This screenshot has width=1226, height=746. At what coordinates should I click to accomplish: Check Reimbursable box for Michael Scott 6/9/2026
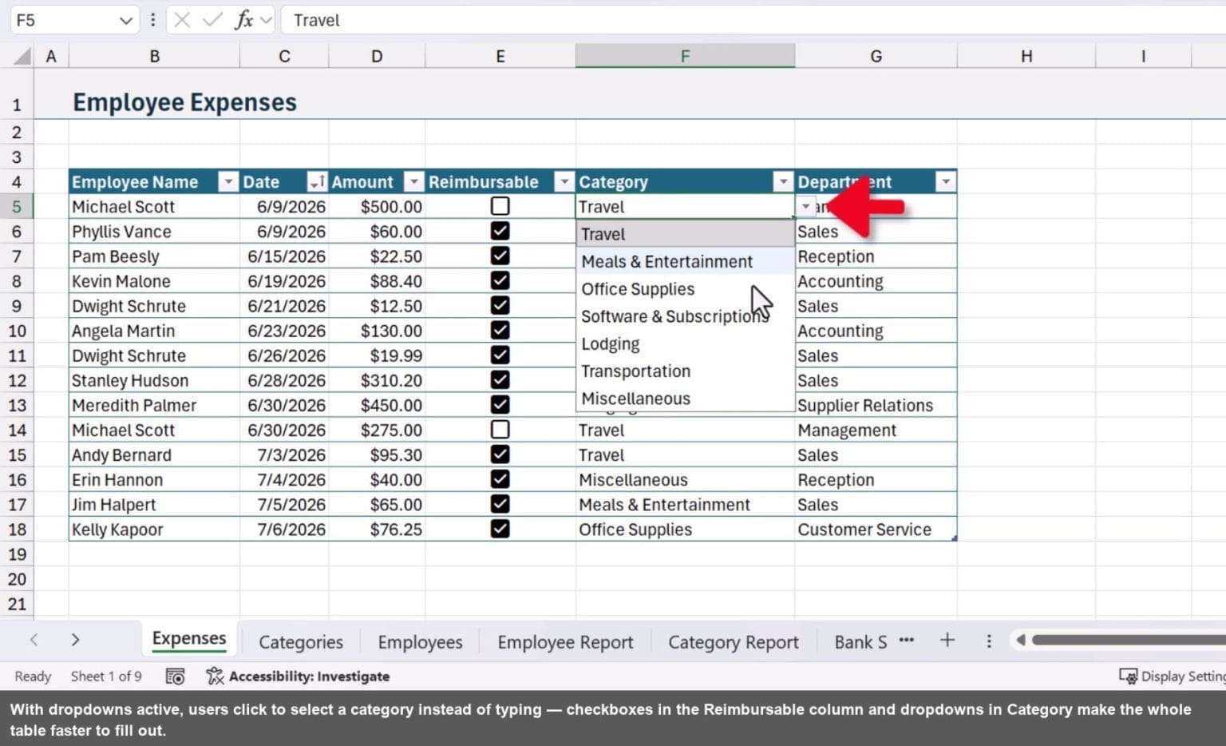pyautogui.click(x=500, y=206)
